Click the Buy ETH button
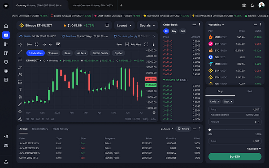Image resolution: width=269 pixels, height=168 pixels. tap(235, 157)
